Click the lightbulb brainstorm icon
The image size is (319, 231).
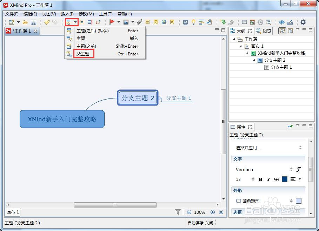point(193,22)
